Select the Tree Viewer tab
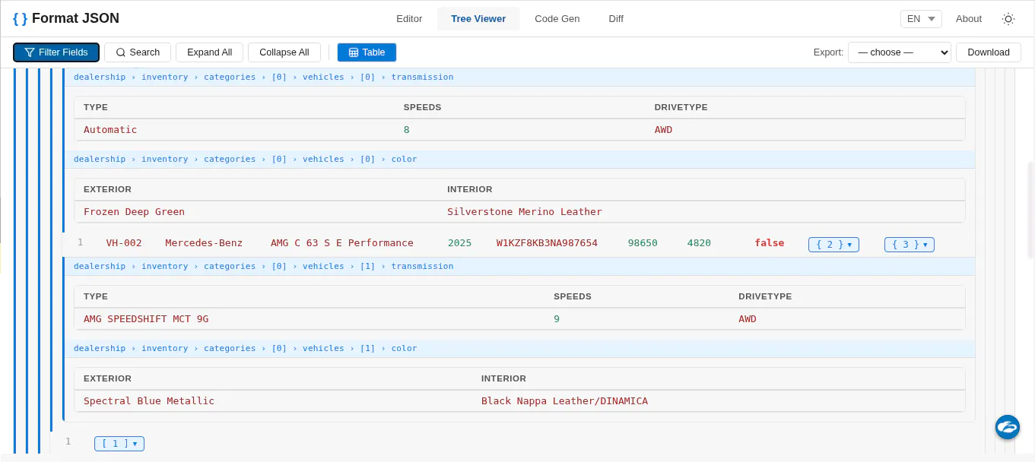 pyautogui.click(x=478, y=19)
